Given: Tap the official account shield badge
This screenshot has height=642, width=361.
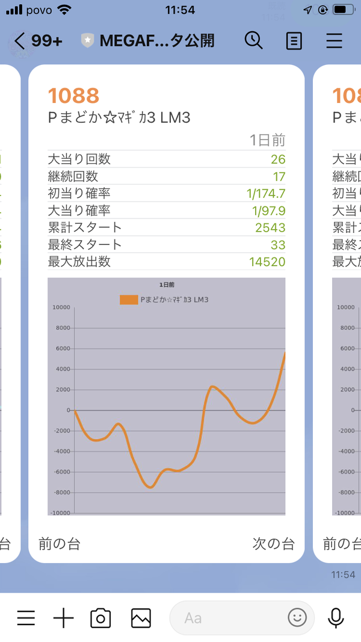Looking at the screenshot, I should click(87, 41).
